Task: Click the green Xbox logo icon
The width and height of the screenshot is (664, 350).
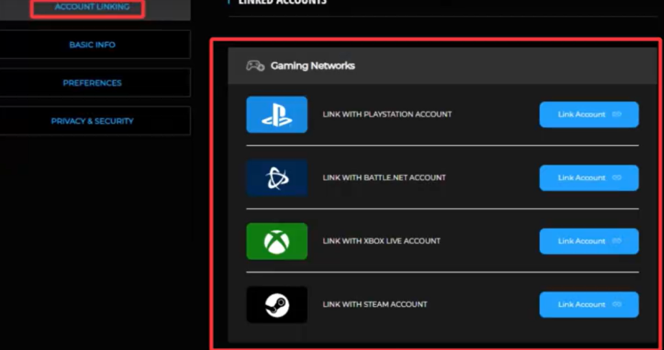Action: pos(277,241)
